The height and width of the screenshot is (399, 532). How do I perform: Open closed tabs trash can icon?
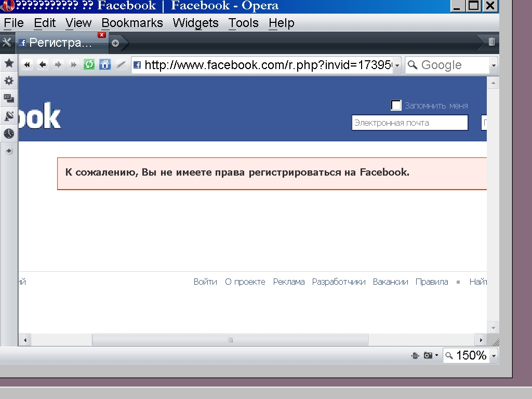click(x=491, y=42)
